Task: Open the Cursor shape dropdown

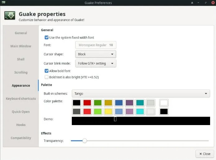Action: pyautogui.click(x=96, y=54)
